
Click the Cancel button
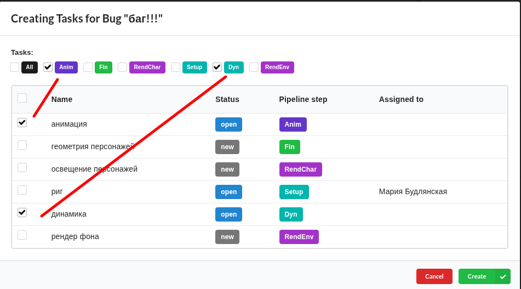pos(434,276)
